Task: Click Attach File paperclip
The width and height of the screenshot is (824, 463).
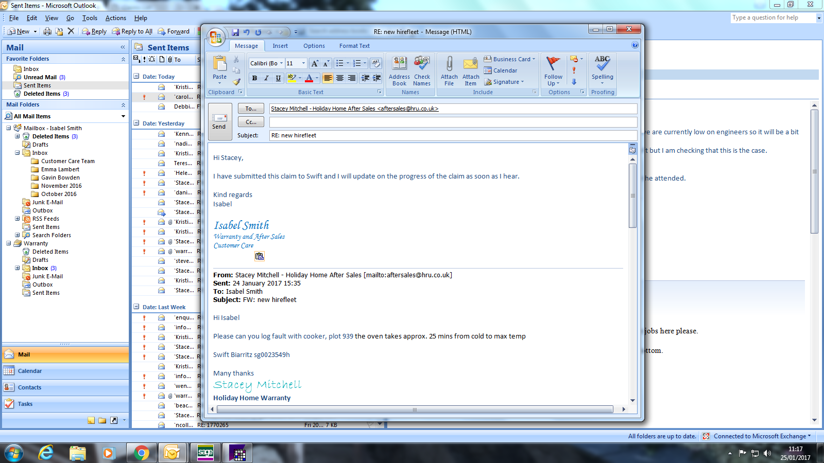Action: 449,72
